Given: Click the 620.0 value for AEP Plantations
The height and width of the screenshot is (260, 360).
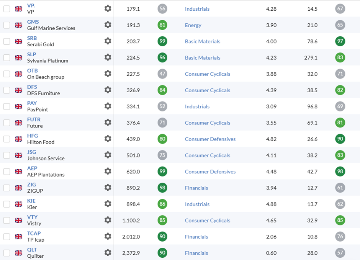Looking at the screenshot, I should click(x=133, y=172).
